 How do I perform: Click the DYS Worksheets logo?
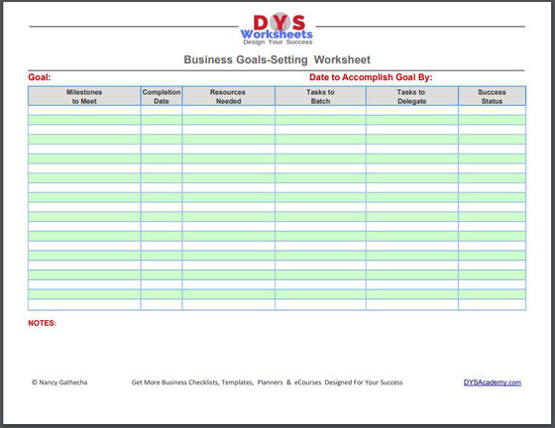point(277,29)
